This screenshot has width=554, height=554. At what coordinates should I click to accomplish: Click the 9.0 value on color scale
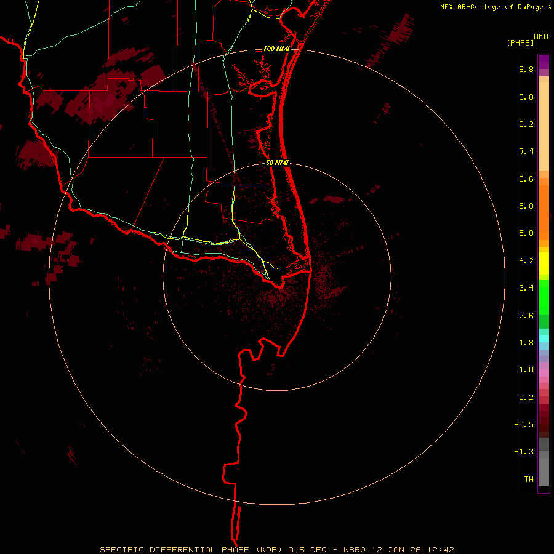526,97
